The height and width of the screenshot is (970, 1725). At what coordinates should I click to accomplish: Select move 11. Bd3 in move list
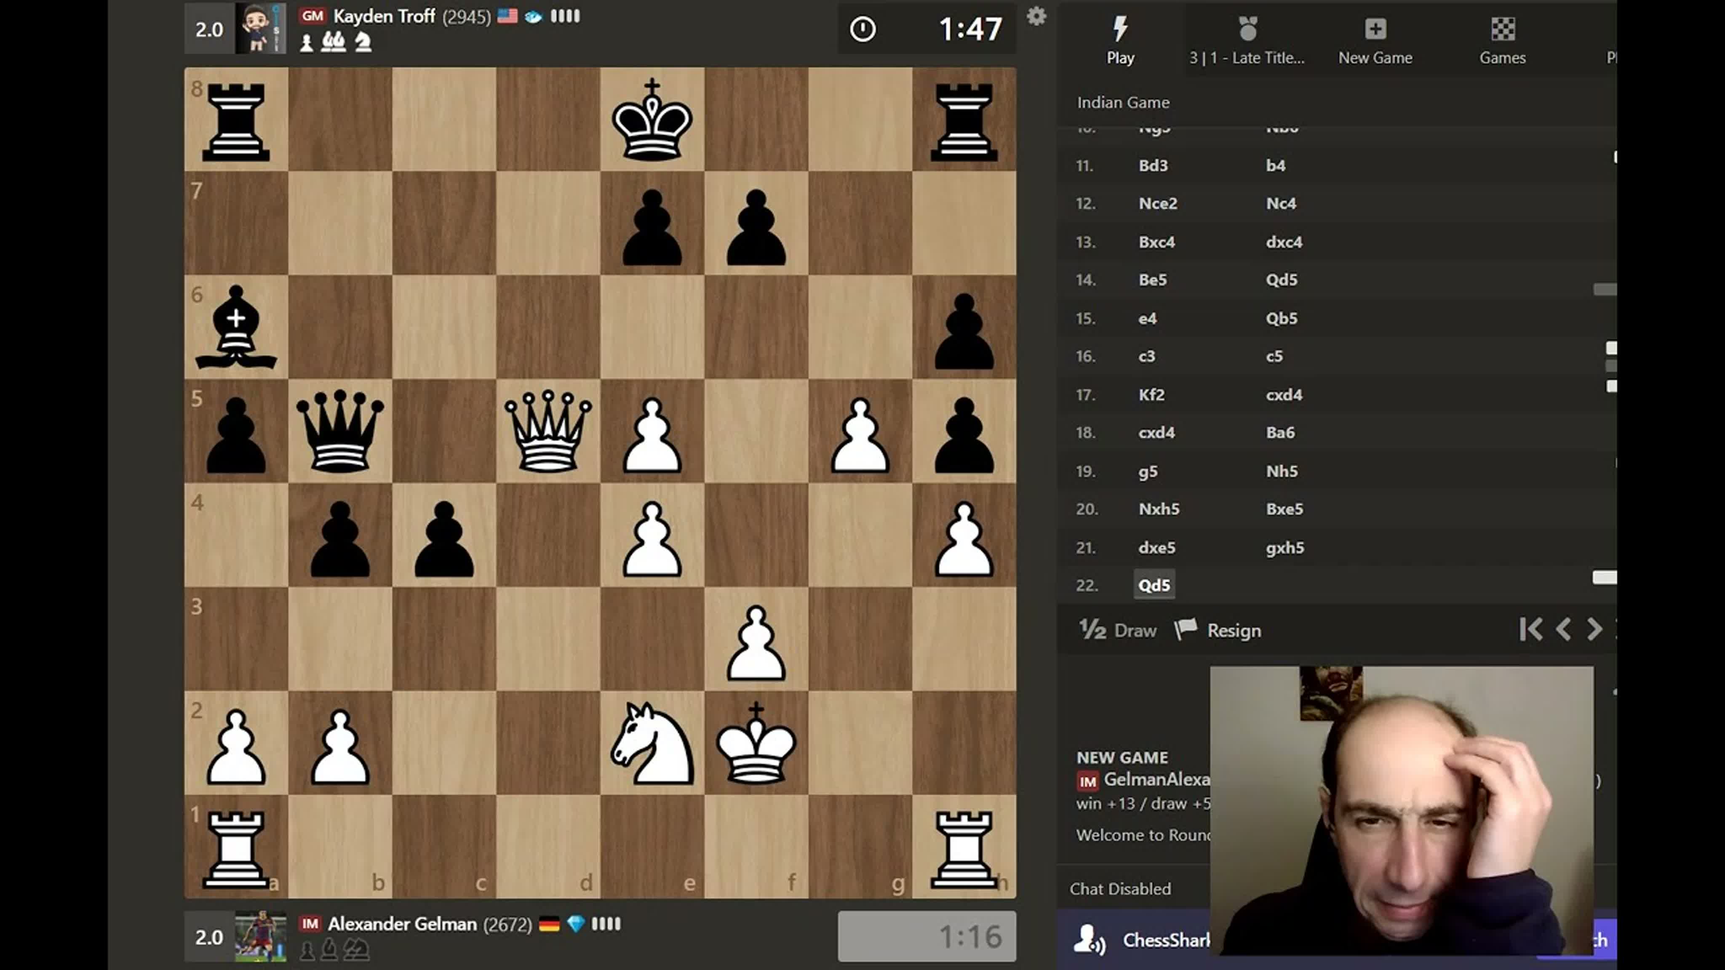tap(1153, 165)
